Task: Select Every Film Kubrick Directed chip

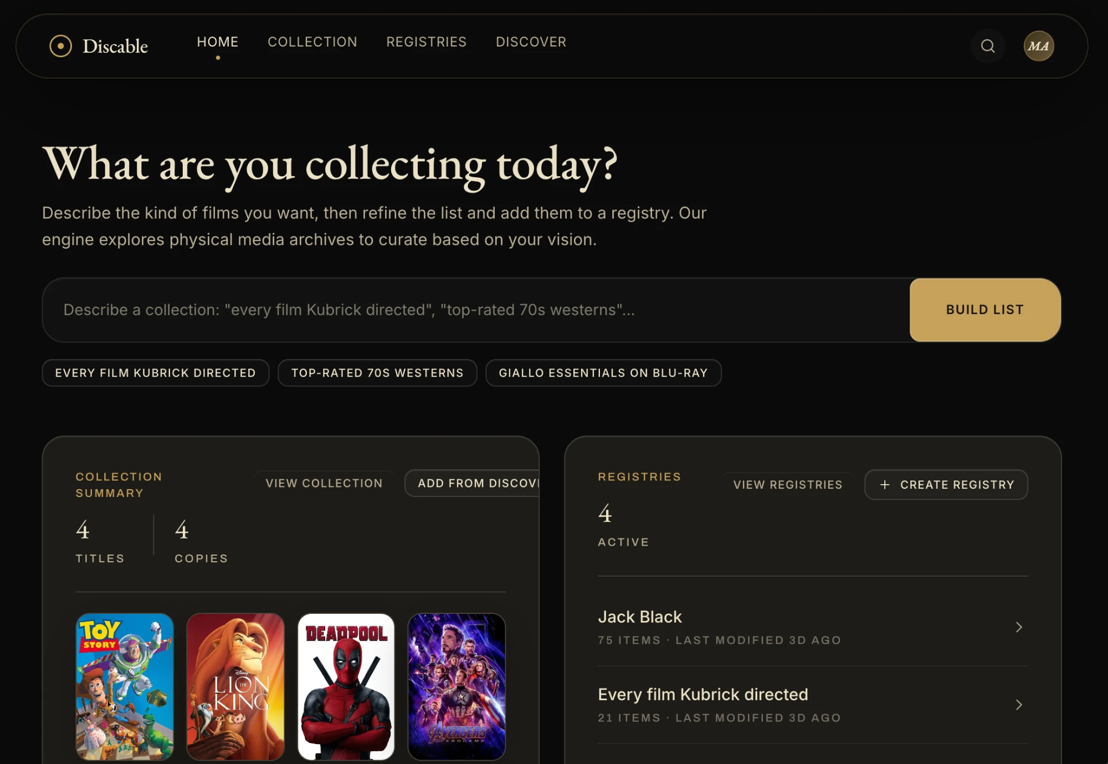Action: [x=156, y=373]
